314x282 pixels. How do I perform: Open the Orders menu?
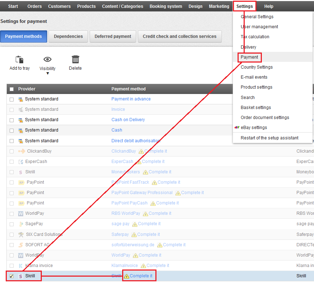pyautogui.click(x=34, y=6)
